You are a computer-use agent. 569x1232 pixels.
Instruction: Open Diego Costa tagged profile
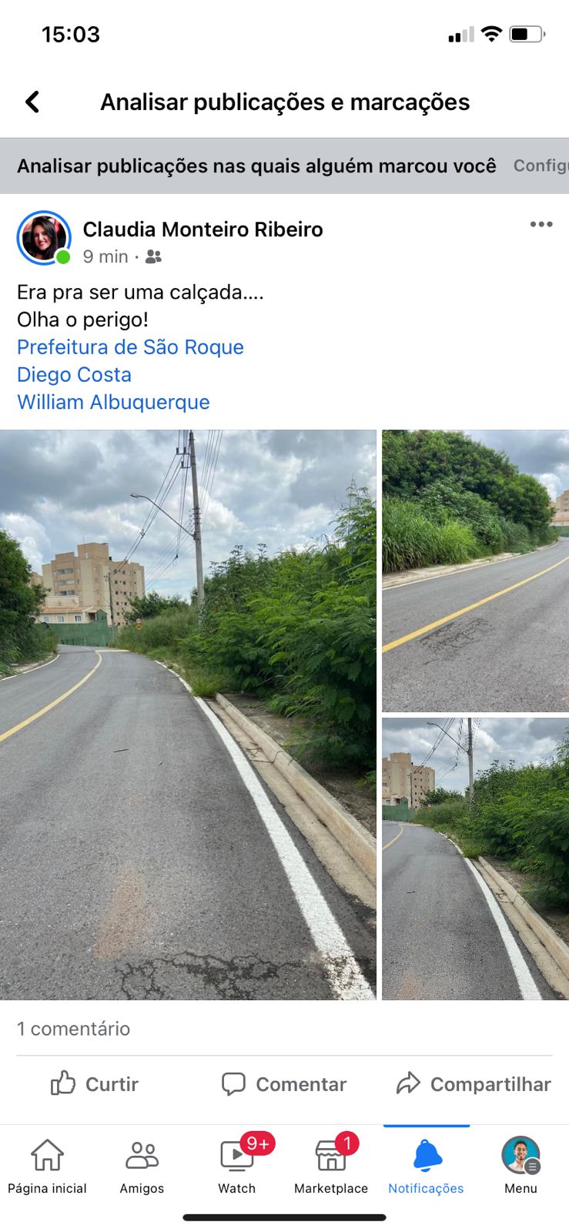click(74, 375)
